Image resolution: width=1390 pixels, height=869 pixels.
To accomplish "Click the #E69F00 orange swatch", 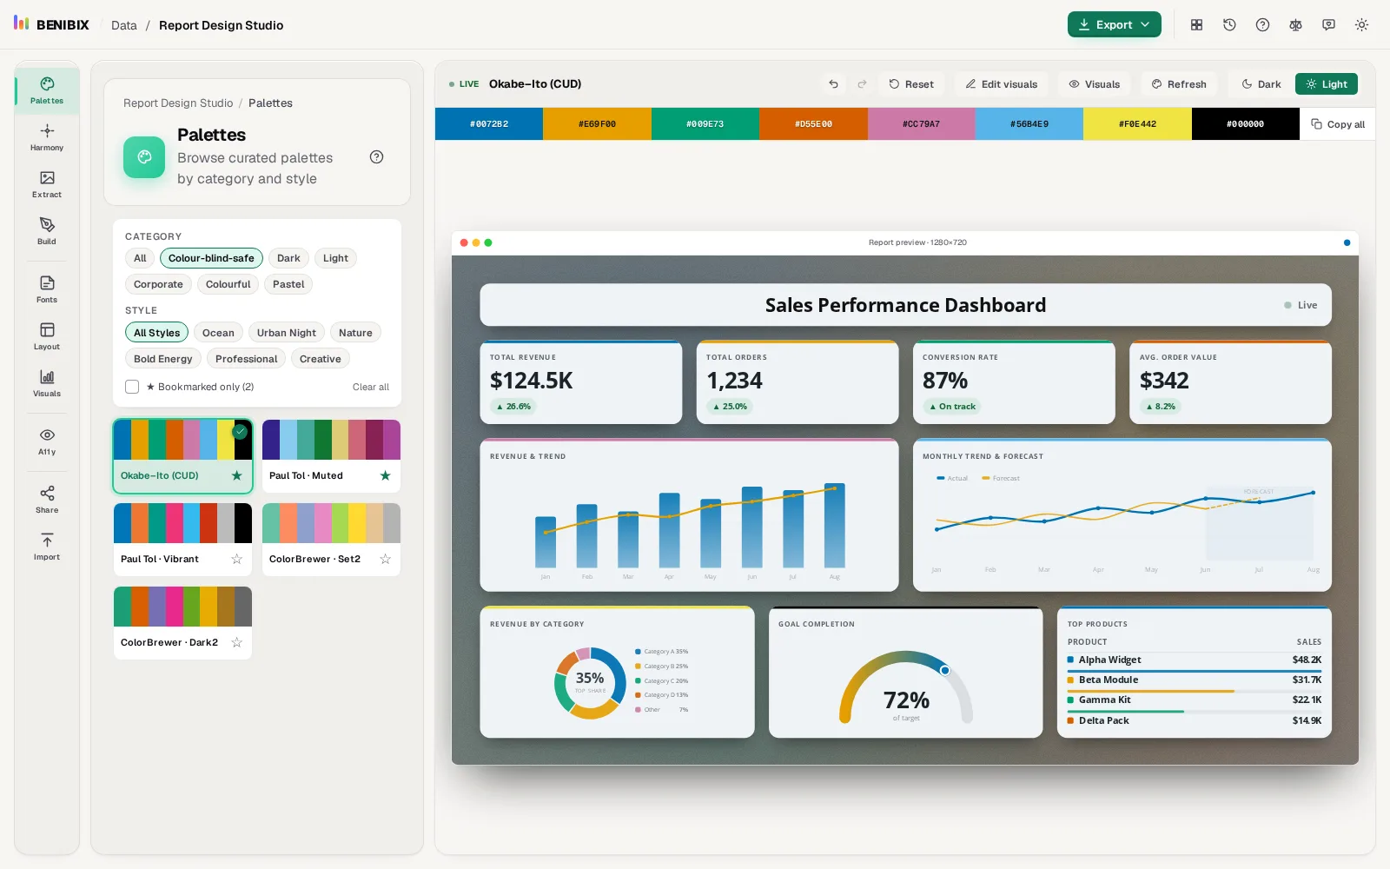I will click(597, 124).
